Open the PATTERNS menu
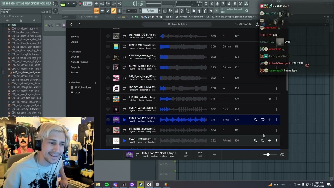The image size is (334, 188). pyautogui.click(x=20, y=3)
